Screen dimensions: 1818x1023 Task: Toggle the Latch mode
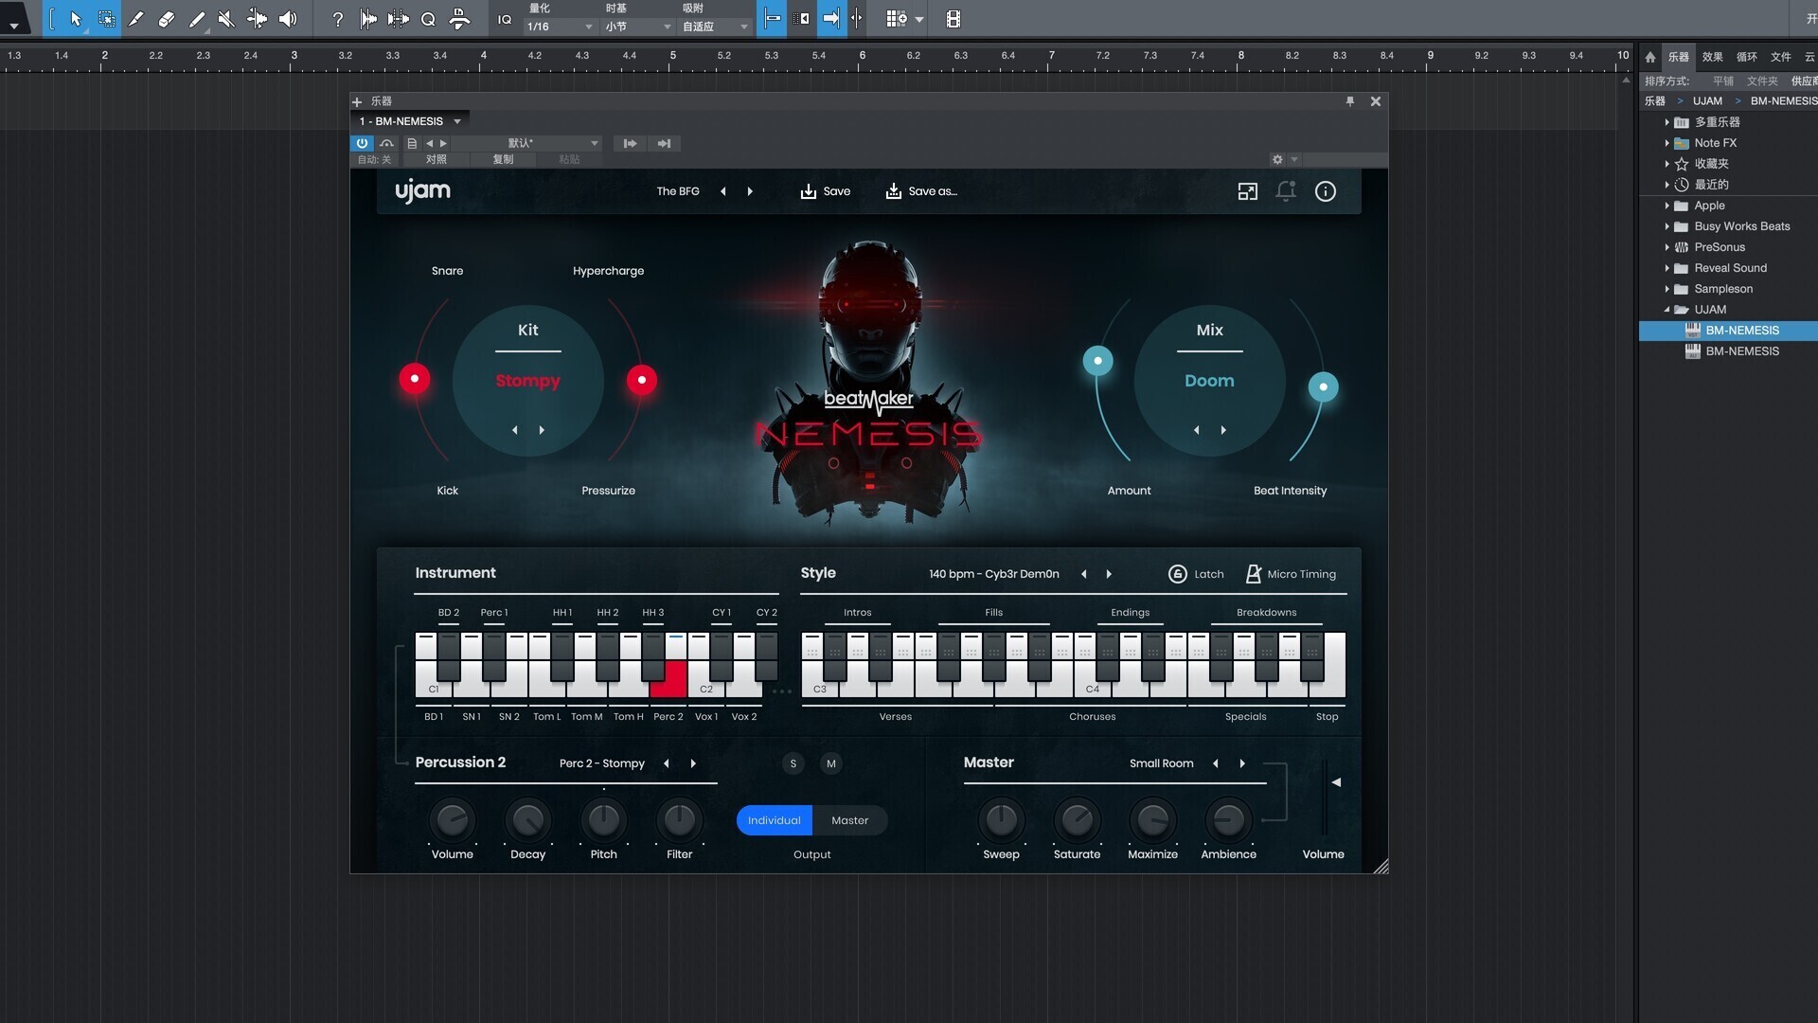coord(1196,574)
